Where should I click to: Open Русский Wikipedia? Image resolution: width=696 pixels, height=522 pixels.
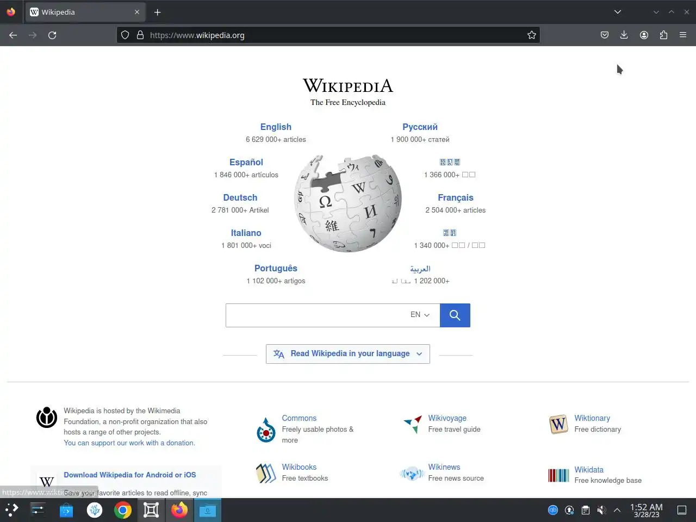(420, 127)
